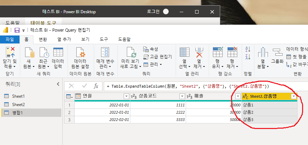Click ABC type icon of Sheet2.상품명 column
The image size is (308, 145).
[x=246, y=96]
